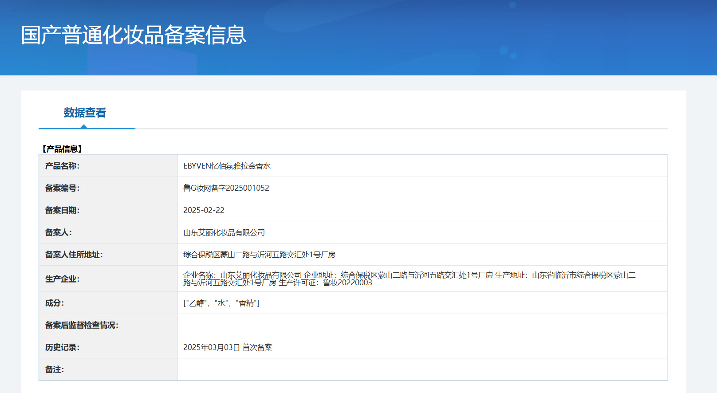Click the filer name 山东艾丽化妆品有限公司
The image size is (717, 393).
coord(224,232)
